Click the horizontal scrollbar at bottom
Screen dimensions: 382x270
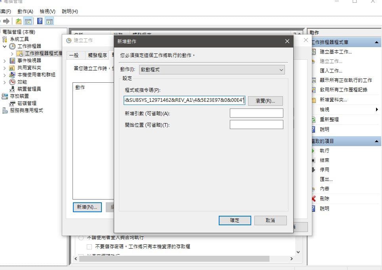[184, 259]
